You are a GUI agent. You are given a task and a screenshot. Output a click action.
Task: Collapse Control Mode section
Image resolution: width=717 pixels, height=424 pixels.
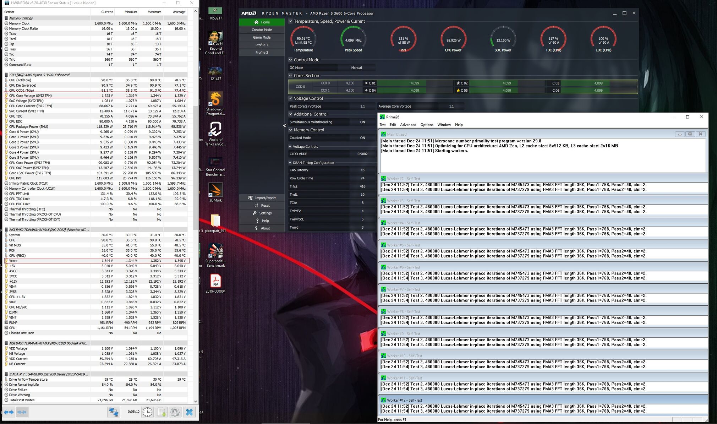point(290,60)
